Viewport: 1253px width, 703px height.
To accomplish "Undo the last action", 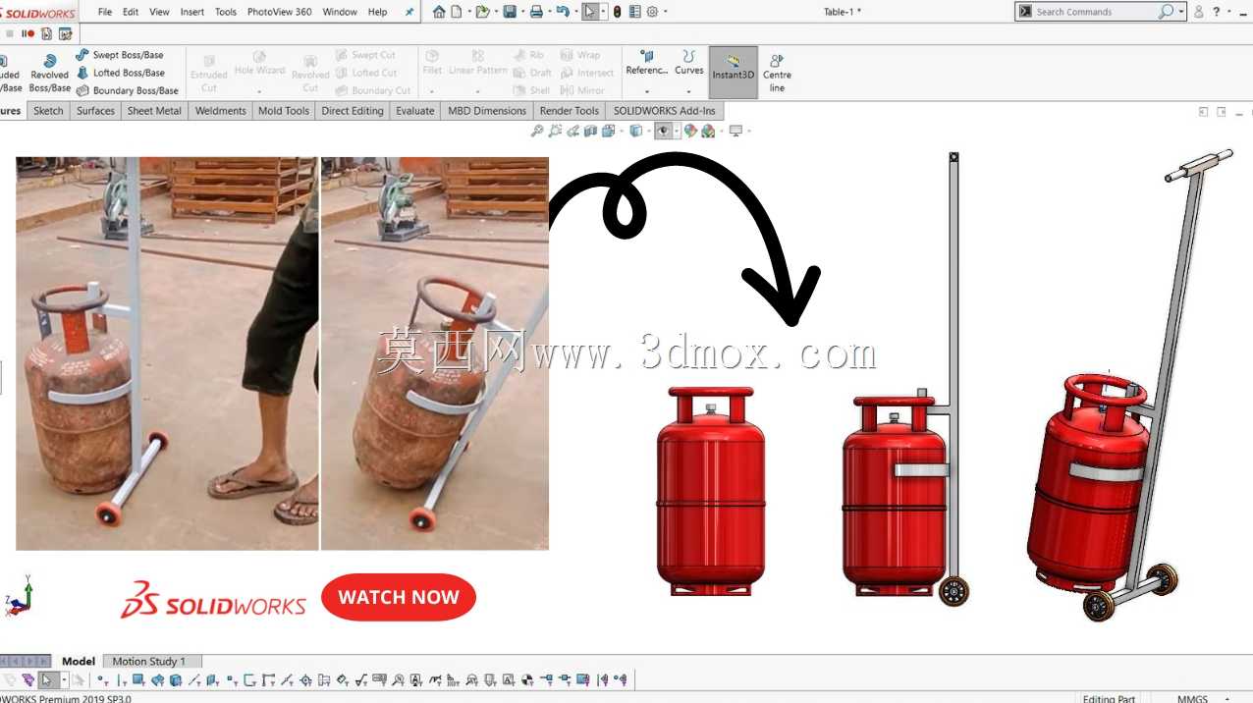I will coord(562,12).
